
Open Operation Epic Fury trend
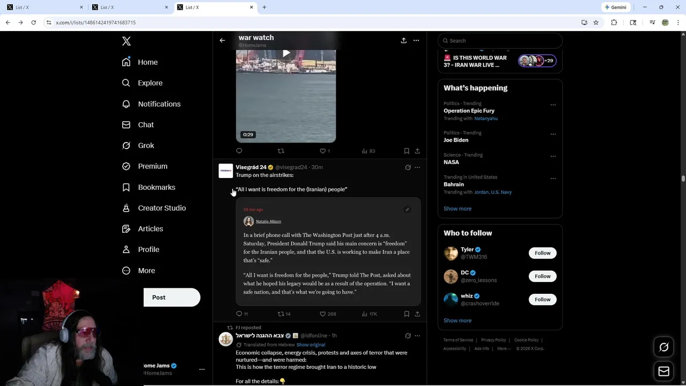coord(469,111)
